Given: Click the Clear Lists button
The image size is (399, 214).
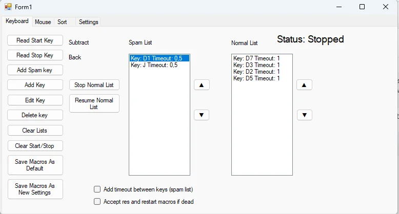Looking at the screenshot, I should [x=35, y=131].
